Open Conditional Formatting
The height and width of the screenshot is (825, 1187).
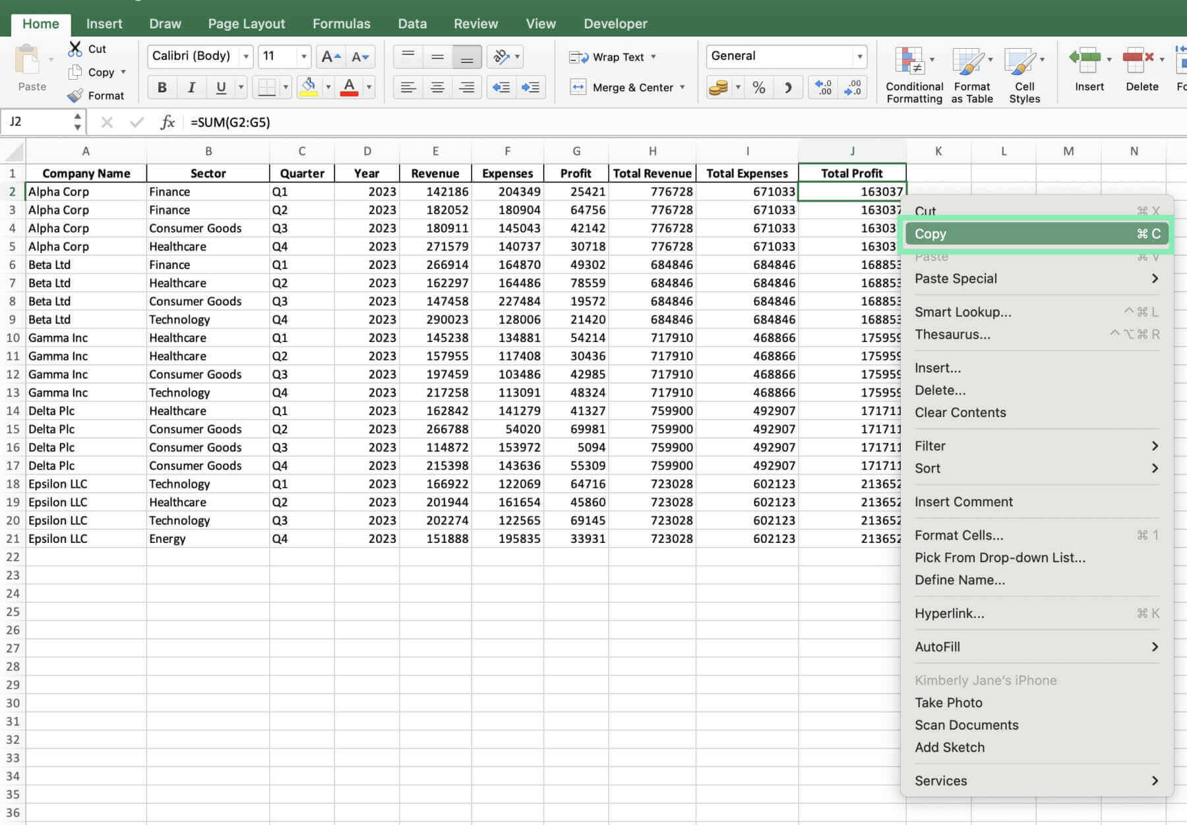(914, 74)
